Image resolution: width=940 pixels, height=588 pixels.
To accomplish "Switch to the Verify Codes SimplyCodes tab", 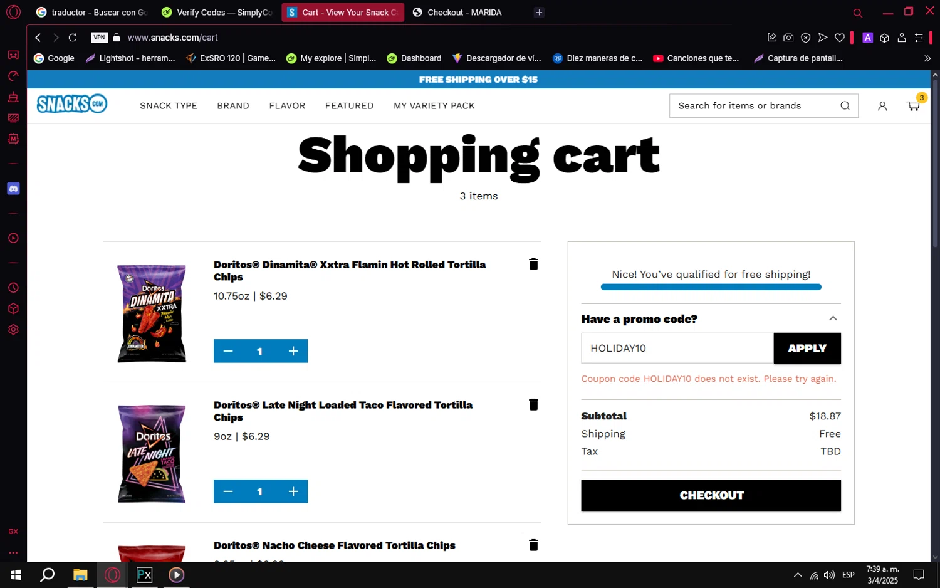I will click(217, 12).
